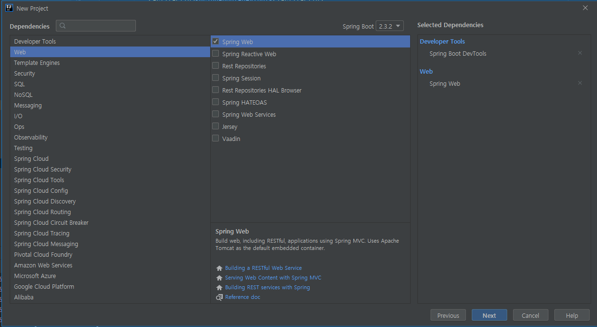This screenshot has height=327, width=597.
Task: Enable the Vaadin checkbox
Action: (216, 139)
